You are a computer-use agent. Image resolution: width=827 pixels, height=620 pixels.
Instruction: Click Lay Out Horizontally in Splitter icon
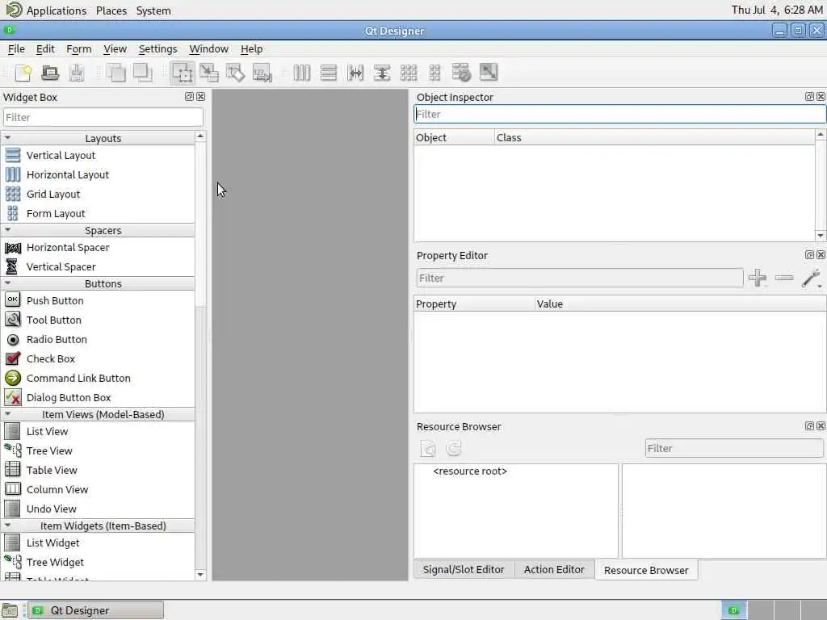tap(355, 73)
